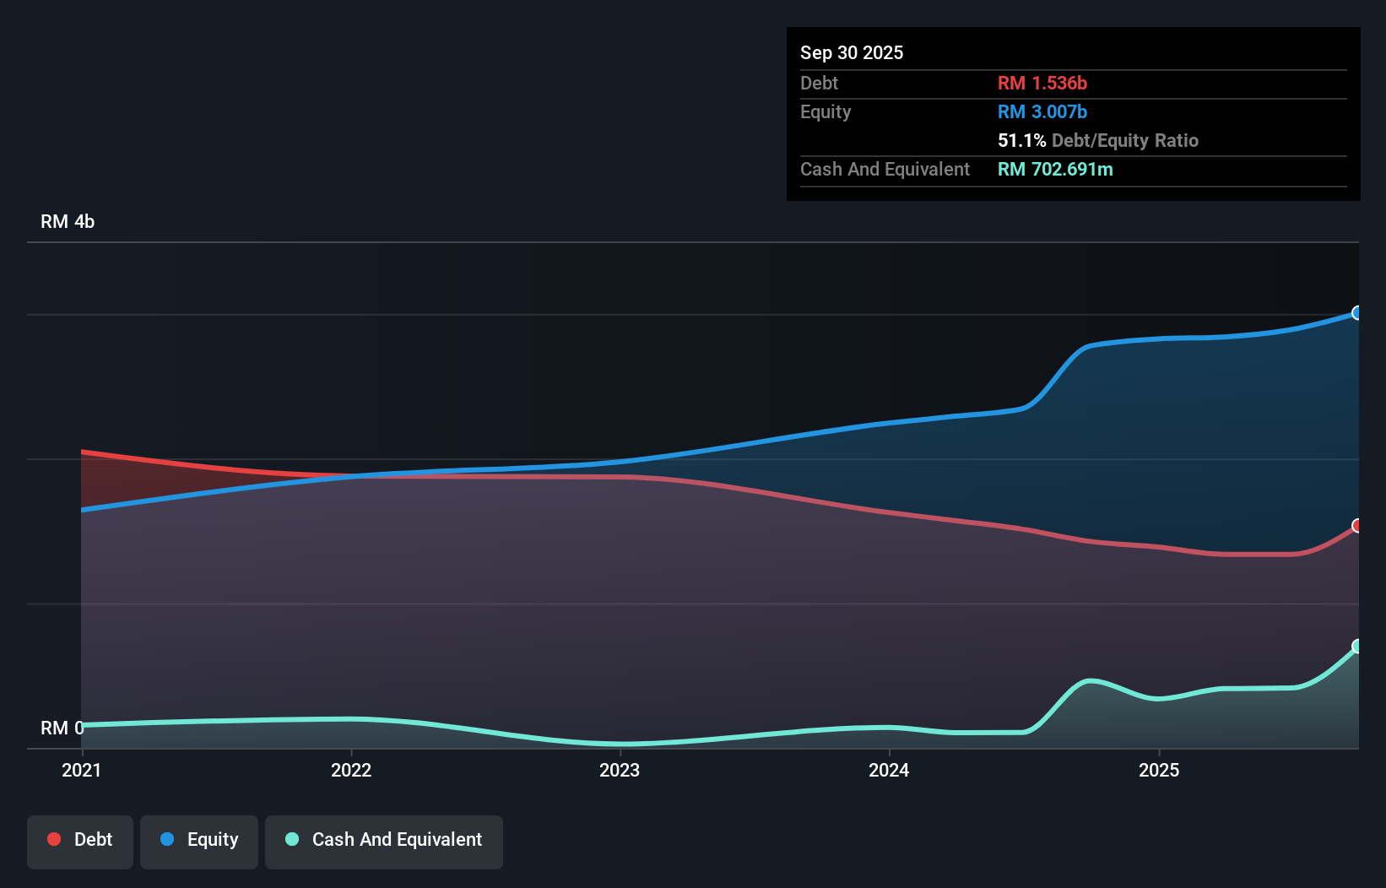
Task: Click the red RM 1.536b Debt value
Action: pos(1042,83)
